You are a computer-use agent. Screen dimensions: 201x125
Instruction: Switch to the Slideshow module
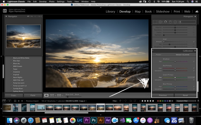[163, 11]
